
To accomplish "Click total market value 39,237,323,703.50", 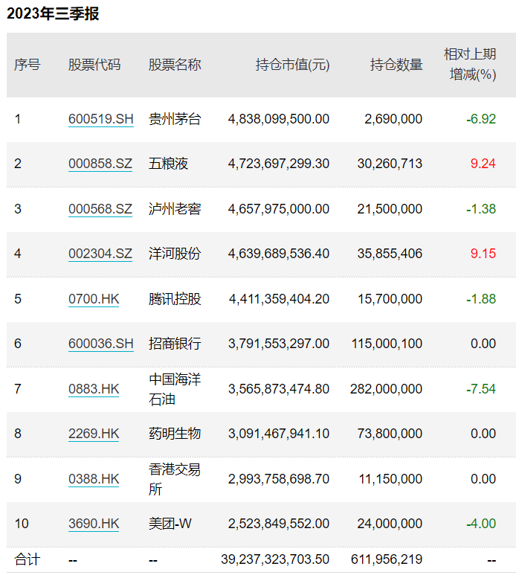I will [275, 559].
